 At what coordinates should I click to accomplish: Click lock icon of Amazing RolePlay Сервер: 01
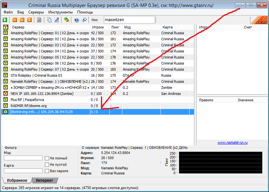click(x=5, y=33)
